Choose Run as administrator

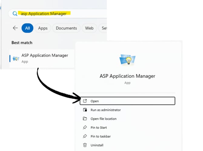pyautogui.click(x=105, y=110)
